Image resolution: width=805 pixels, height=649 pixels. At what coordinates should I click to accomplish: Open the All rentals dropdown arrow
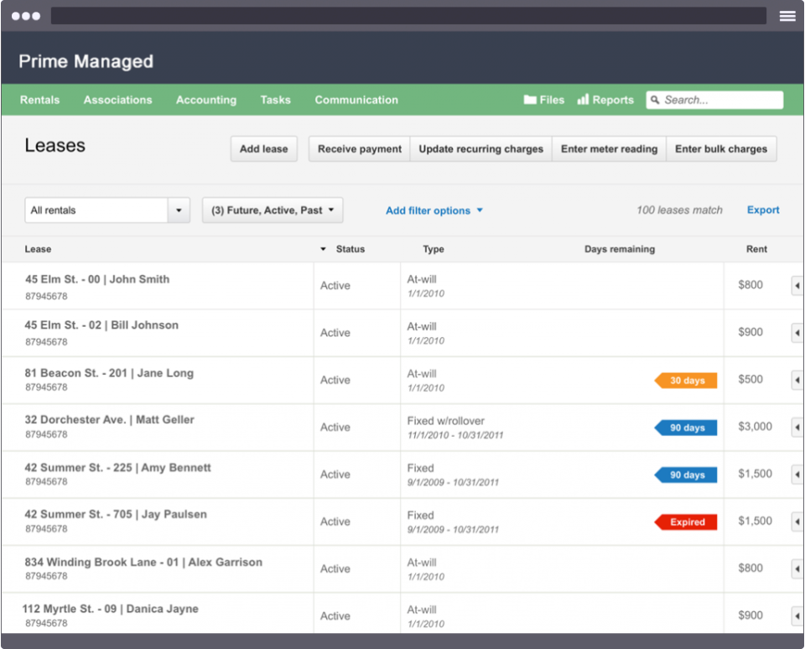click(x=179, y=210)
